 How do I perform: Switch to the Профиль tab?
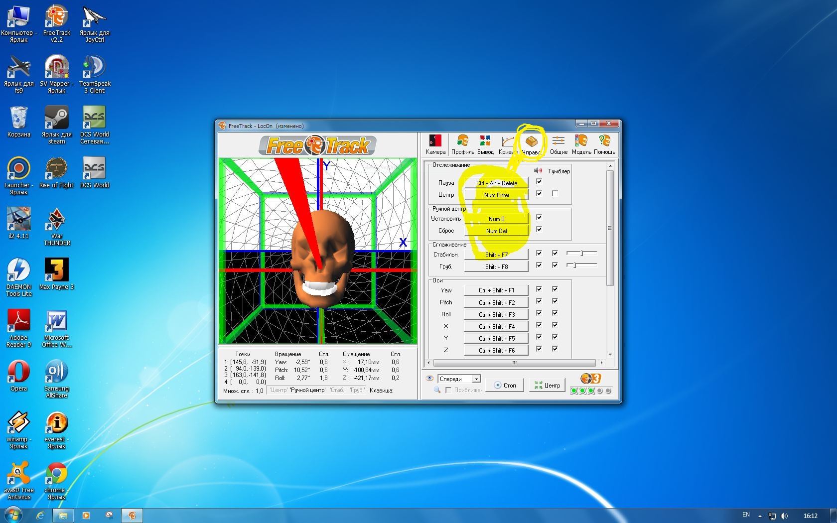(462, 144)
